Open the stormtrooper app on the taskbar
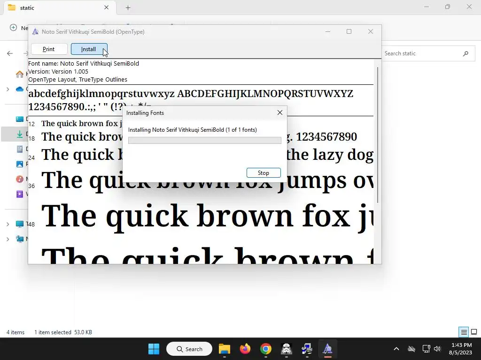This screenshot has width=481, height=360. [286, 349]
